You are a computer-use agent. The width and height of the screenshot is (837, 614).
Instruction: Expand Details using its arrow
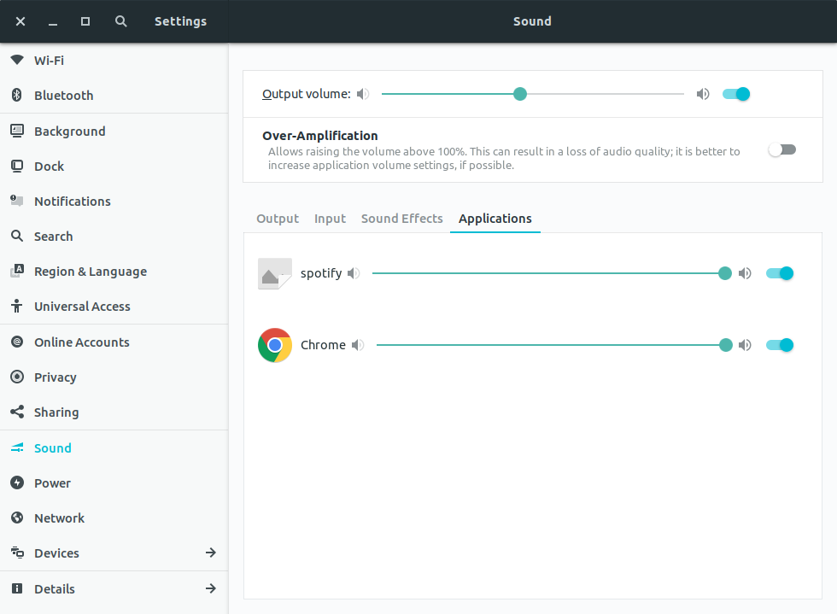(x=211, y=588)
